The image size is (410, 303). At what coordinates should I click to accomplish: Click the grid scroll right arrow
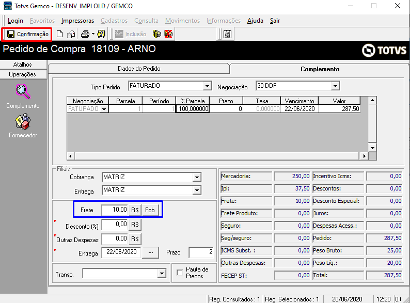coord(364,156)
